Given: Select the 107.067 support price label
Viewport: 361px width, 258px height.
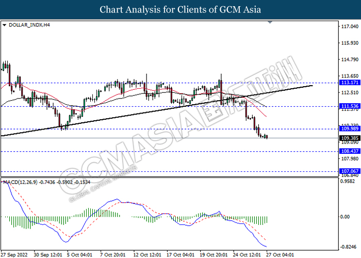Looking at the screenshot, I should point(350,171).
